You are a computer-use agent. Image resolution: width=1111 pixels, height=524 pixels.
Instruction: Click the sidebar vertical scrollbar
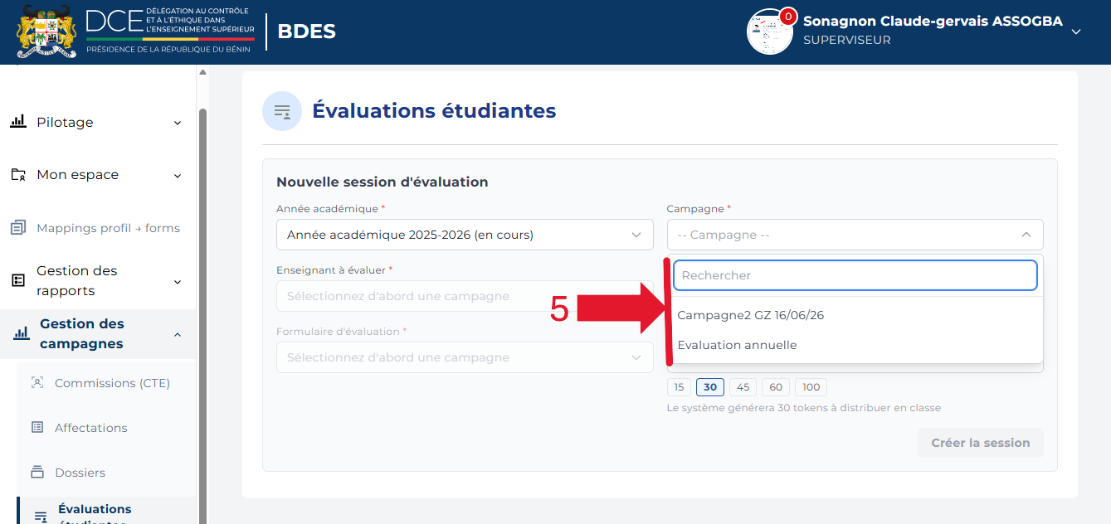(202, 315)
